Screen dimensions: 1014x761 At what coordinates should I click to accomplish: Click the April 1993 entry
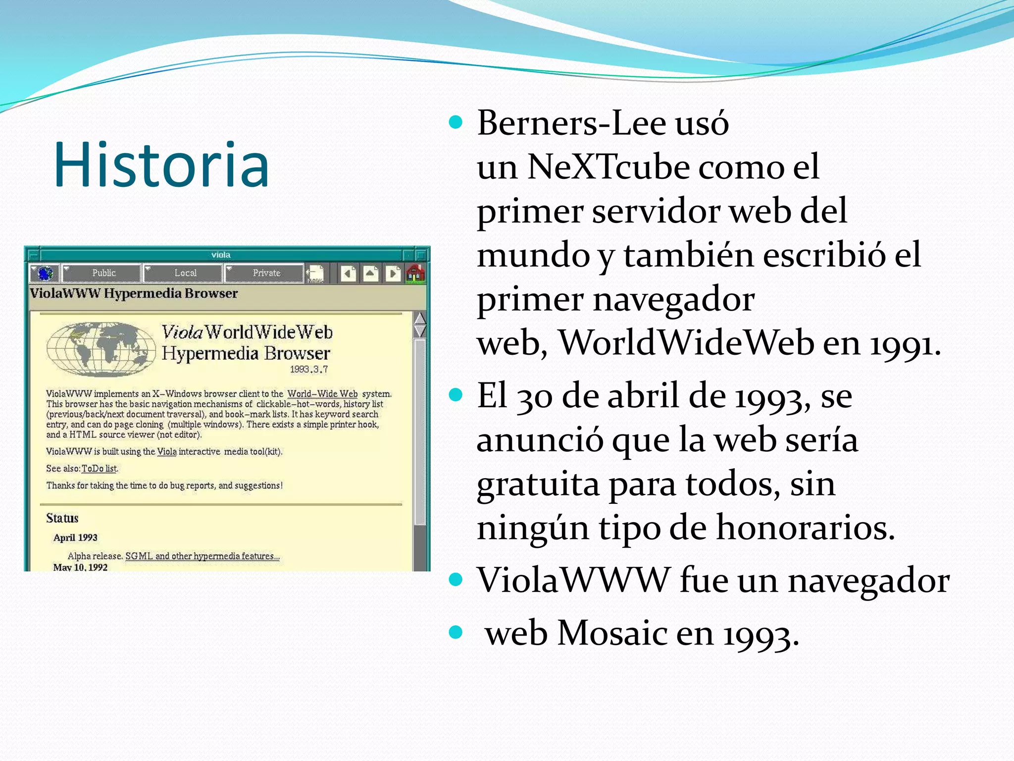pos(75,538)
